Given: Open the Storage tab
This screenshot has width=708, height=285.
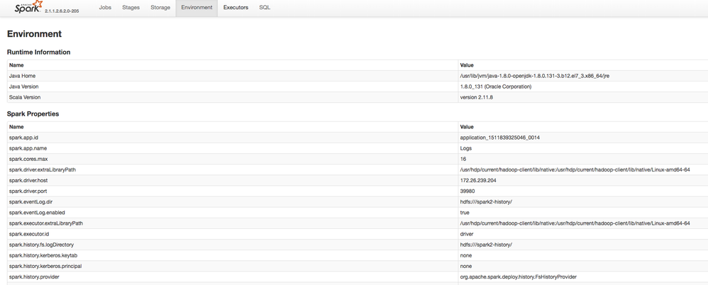Looking at the screenshot, I should [160, 8].
